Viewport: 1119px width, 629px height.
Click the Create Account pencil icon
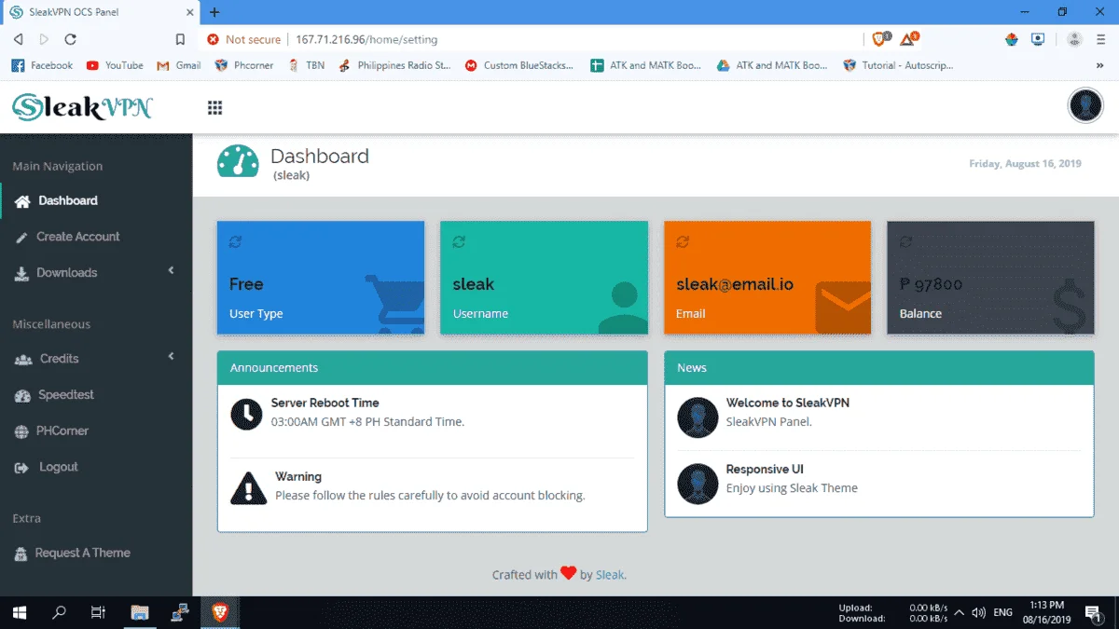21,238
